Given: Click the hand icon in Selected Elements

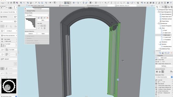Looking at the screenshot, I should [x=171, y=72].
